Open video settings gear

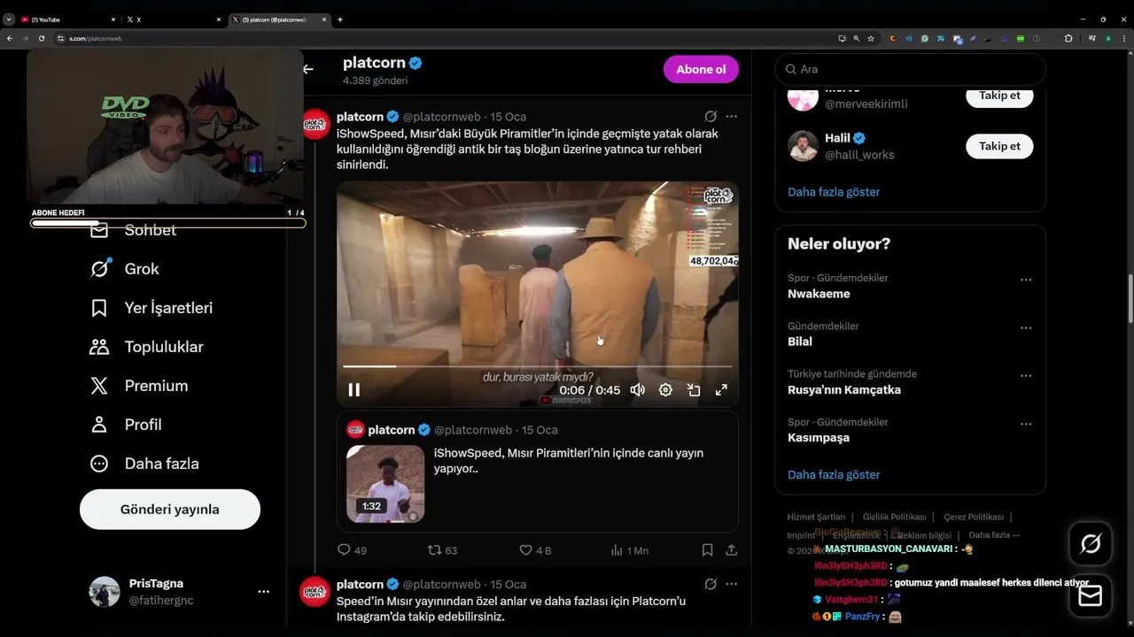click(665, 390)
